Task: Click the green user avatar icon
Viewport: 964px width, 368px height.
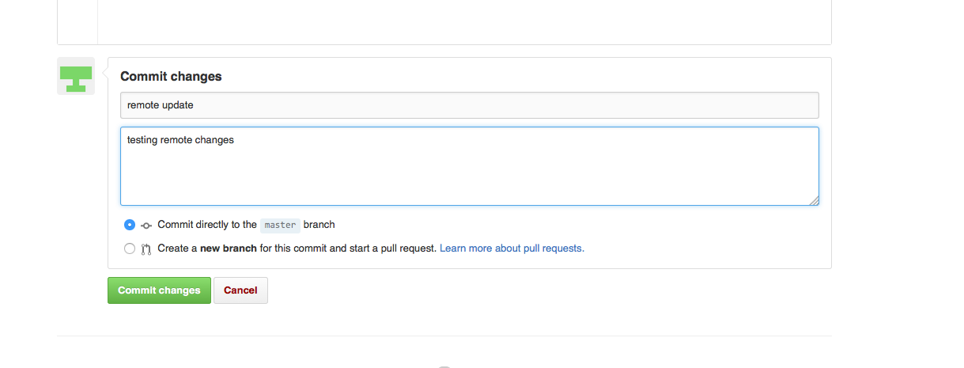Action: 76,77
